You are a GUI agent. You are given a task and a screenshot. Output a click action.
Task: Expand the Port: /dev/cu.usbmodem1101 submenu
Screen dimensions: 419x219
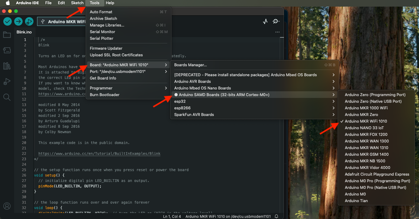point(128,71)
